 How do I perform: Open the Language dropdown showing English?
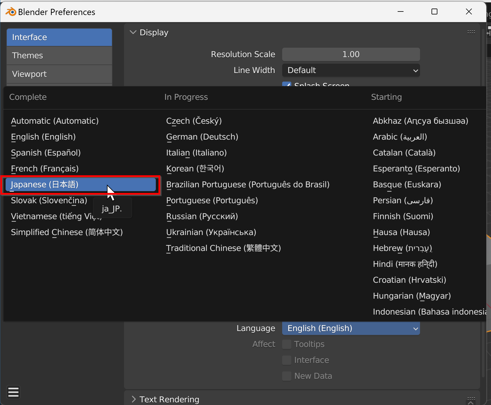[x=351, y=328]
